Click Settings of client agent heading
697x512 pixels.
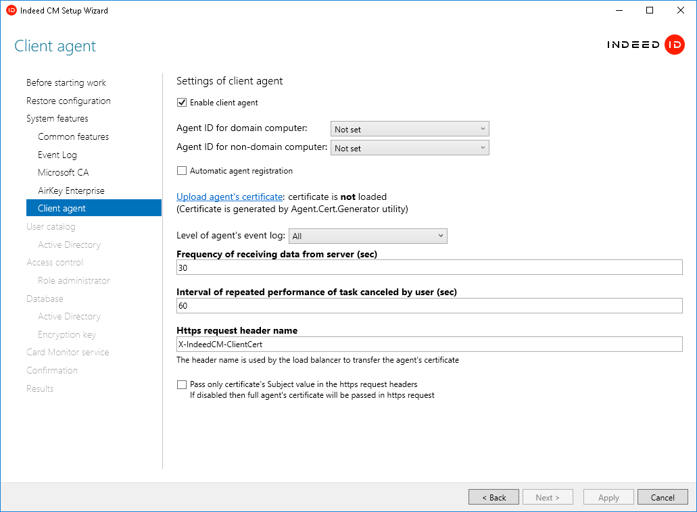click(229, 81)
